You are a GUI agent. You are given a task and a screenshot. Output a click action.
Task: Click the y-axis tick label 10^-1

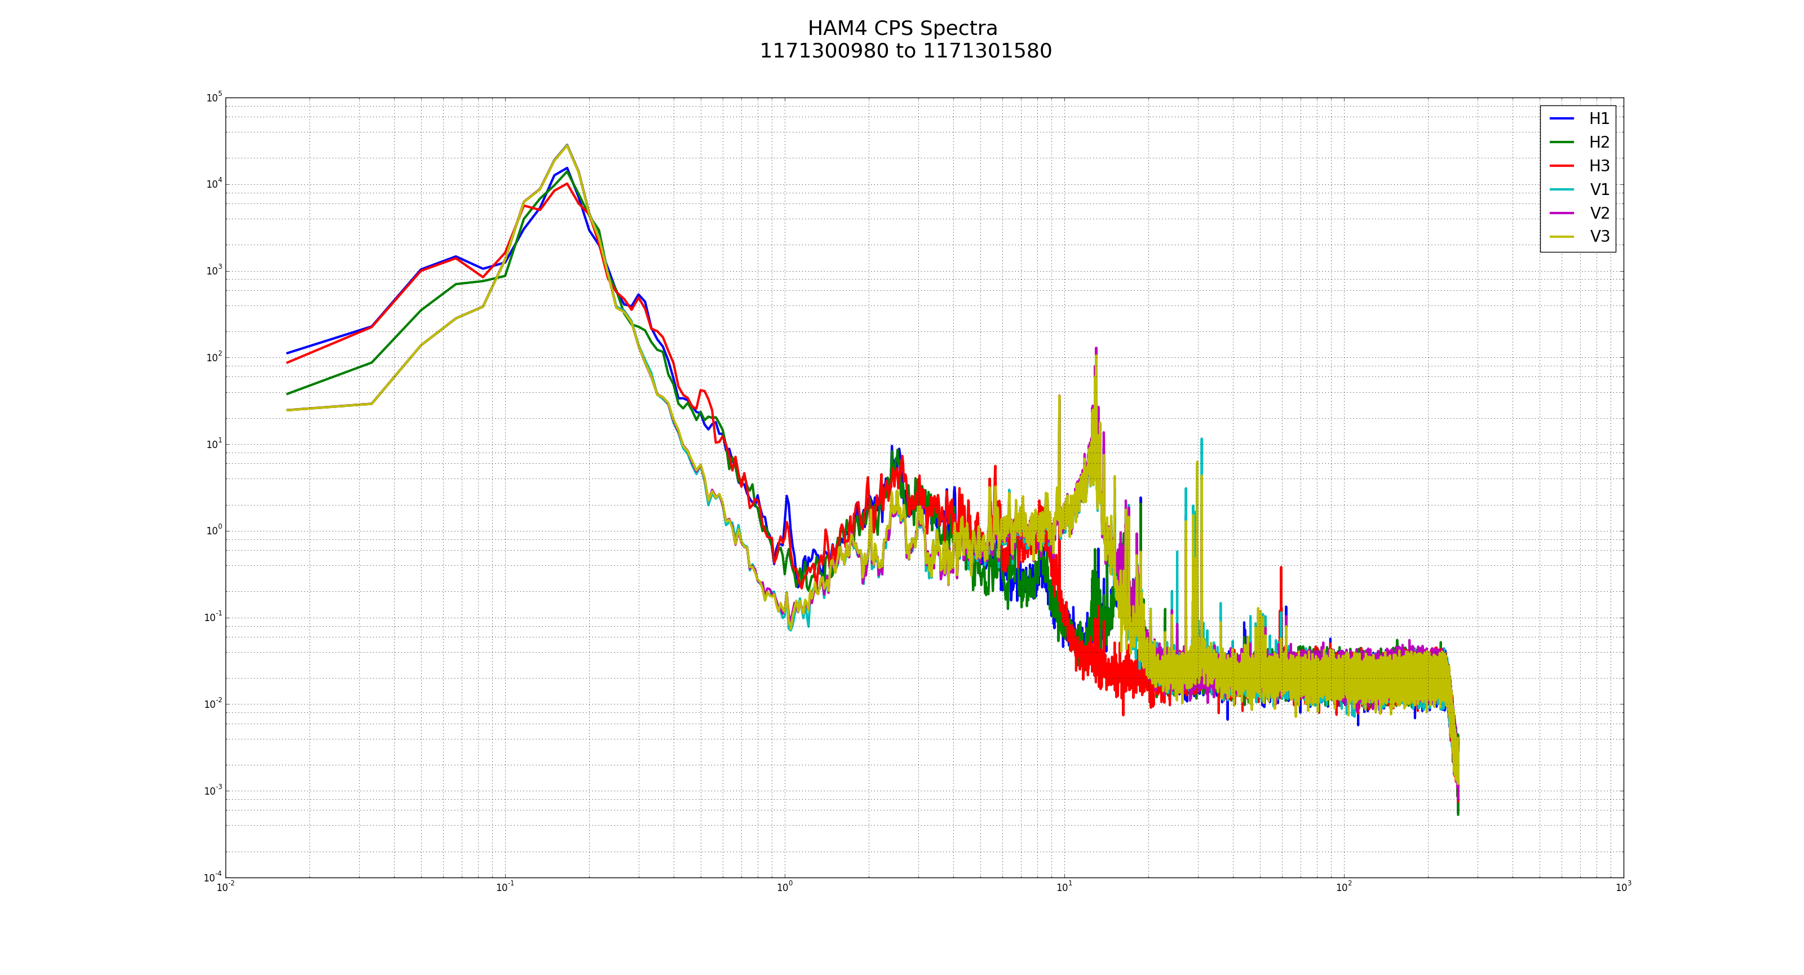(x=213, y=617)
